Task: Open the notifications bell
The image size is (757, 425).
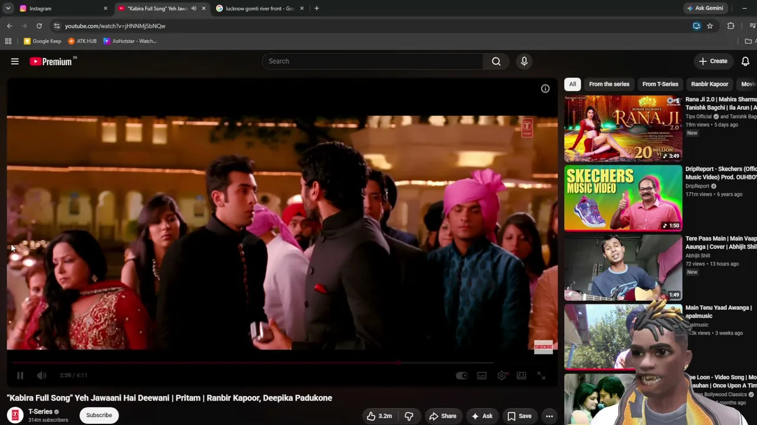Action: (x=745, y=61)
